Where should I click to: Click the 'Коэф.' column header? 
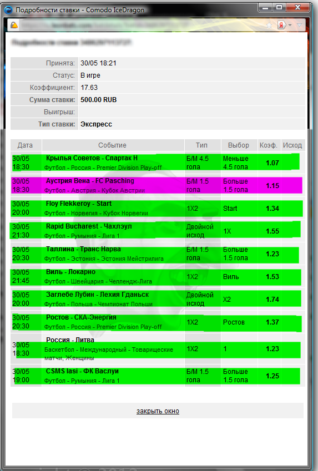(x=269, y=145)
